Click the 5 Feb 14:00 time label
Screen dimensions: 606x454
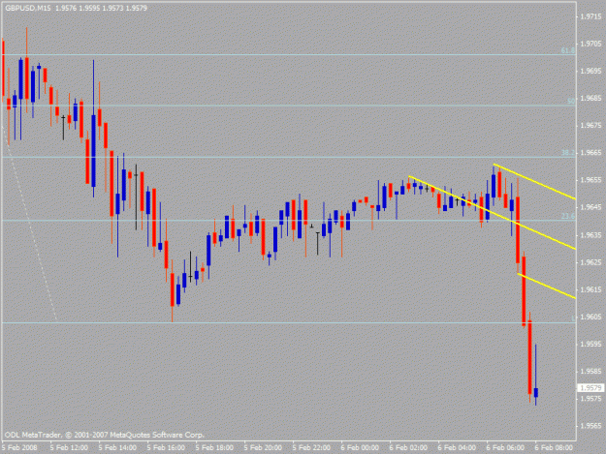[x=117, y=447]
